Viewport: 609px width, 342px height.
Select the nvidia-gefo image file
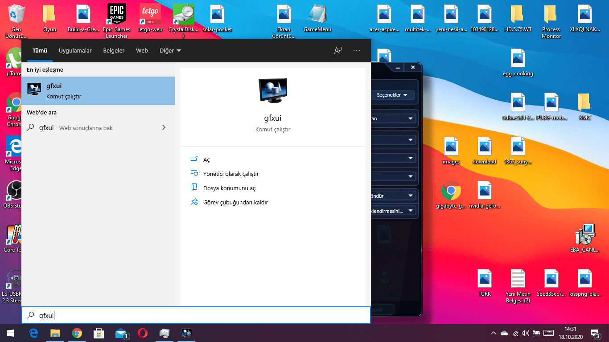(485, 195)
